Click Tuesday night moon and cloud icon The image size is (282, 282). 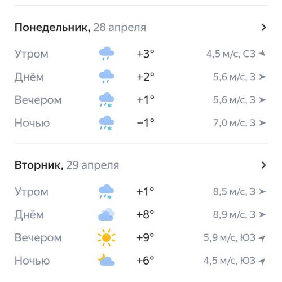click(106, 260)
